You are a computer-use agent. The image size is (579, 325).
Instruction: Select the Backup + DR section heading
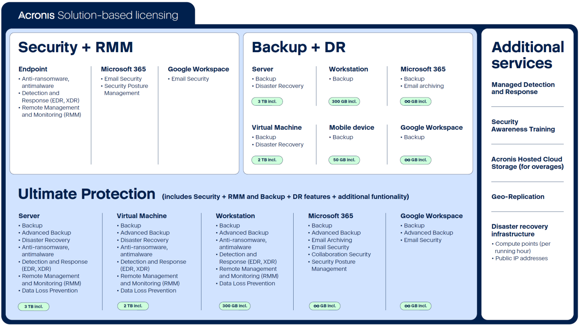coord(299,47)
